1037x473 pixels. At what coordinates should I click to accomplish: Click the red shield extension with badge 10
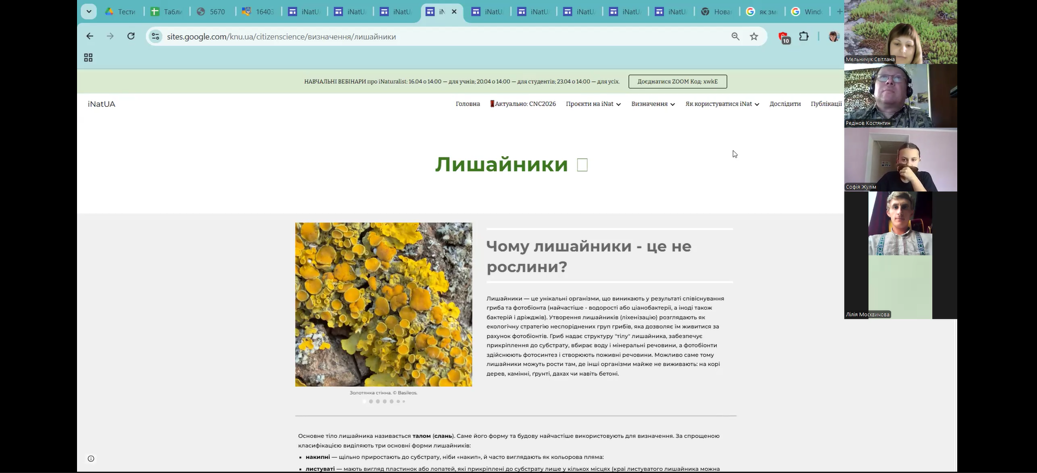pyautogui.click(x=784, y=37)
